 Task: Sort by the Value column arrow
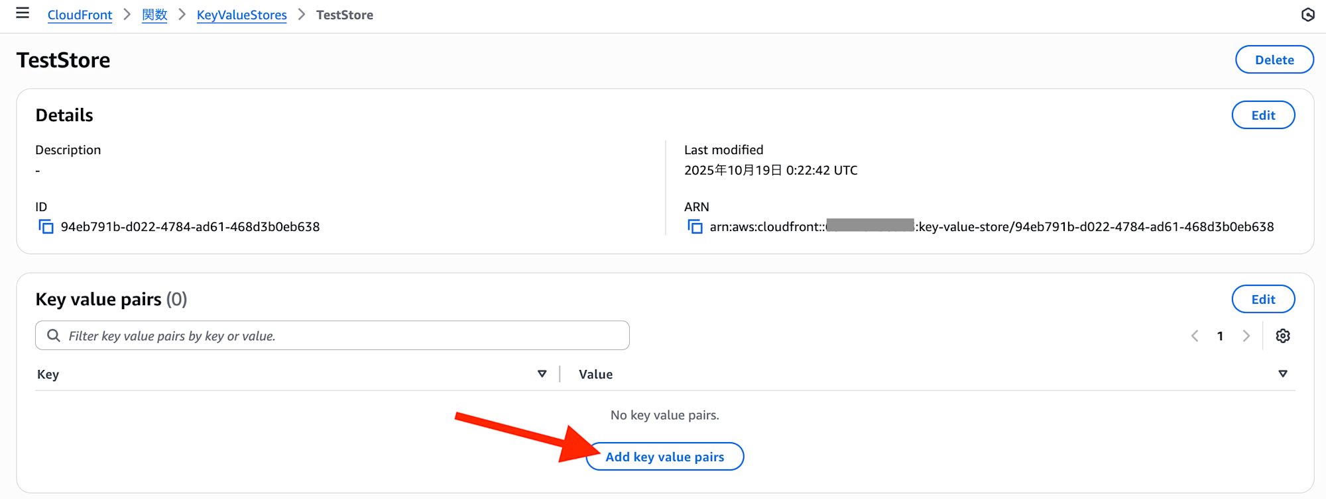(x=1283, y=374)
